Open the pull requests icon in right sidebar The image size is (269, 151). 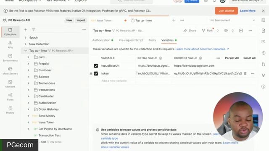[x=264, y=64]
